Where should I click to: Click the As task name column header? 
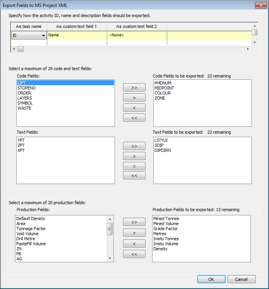click(29, 26)
